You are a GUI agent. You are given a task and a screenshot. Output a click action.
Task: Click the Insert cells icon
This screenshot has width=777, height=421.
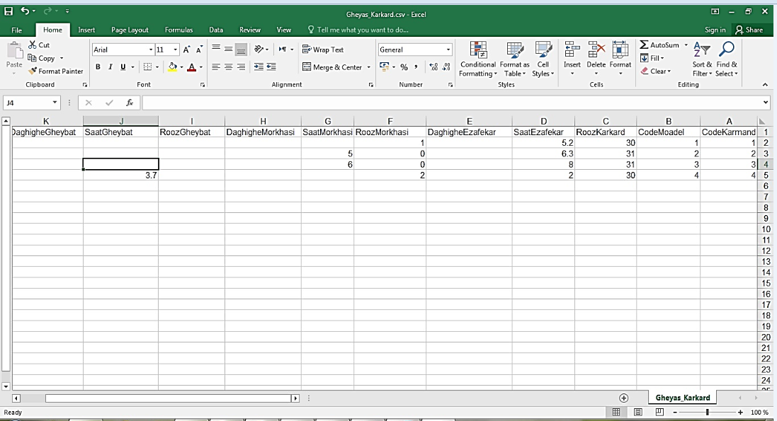(572, 50)
